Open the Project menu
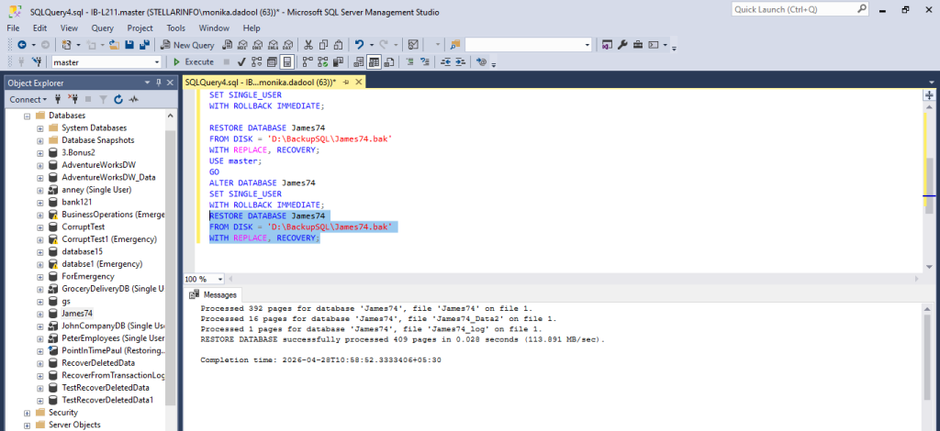 click(140, 28)
